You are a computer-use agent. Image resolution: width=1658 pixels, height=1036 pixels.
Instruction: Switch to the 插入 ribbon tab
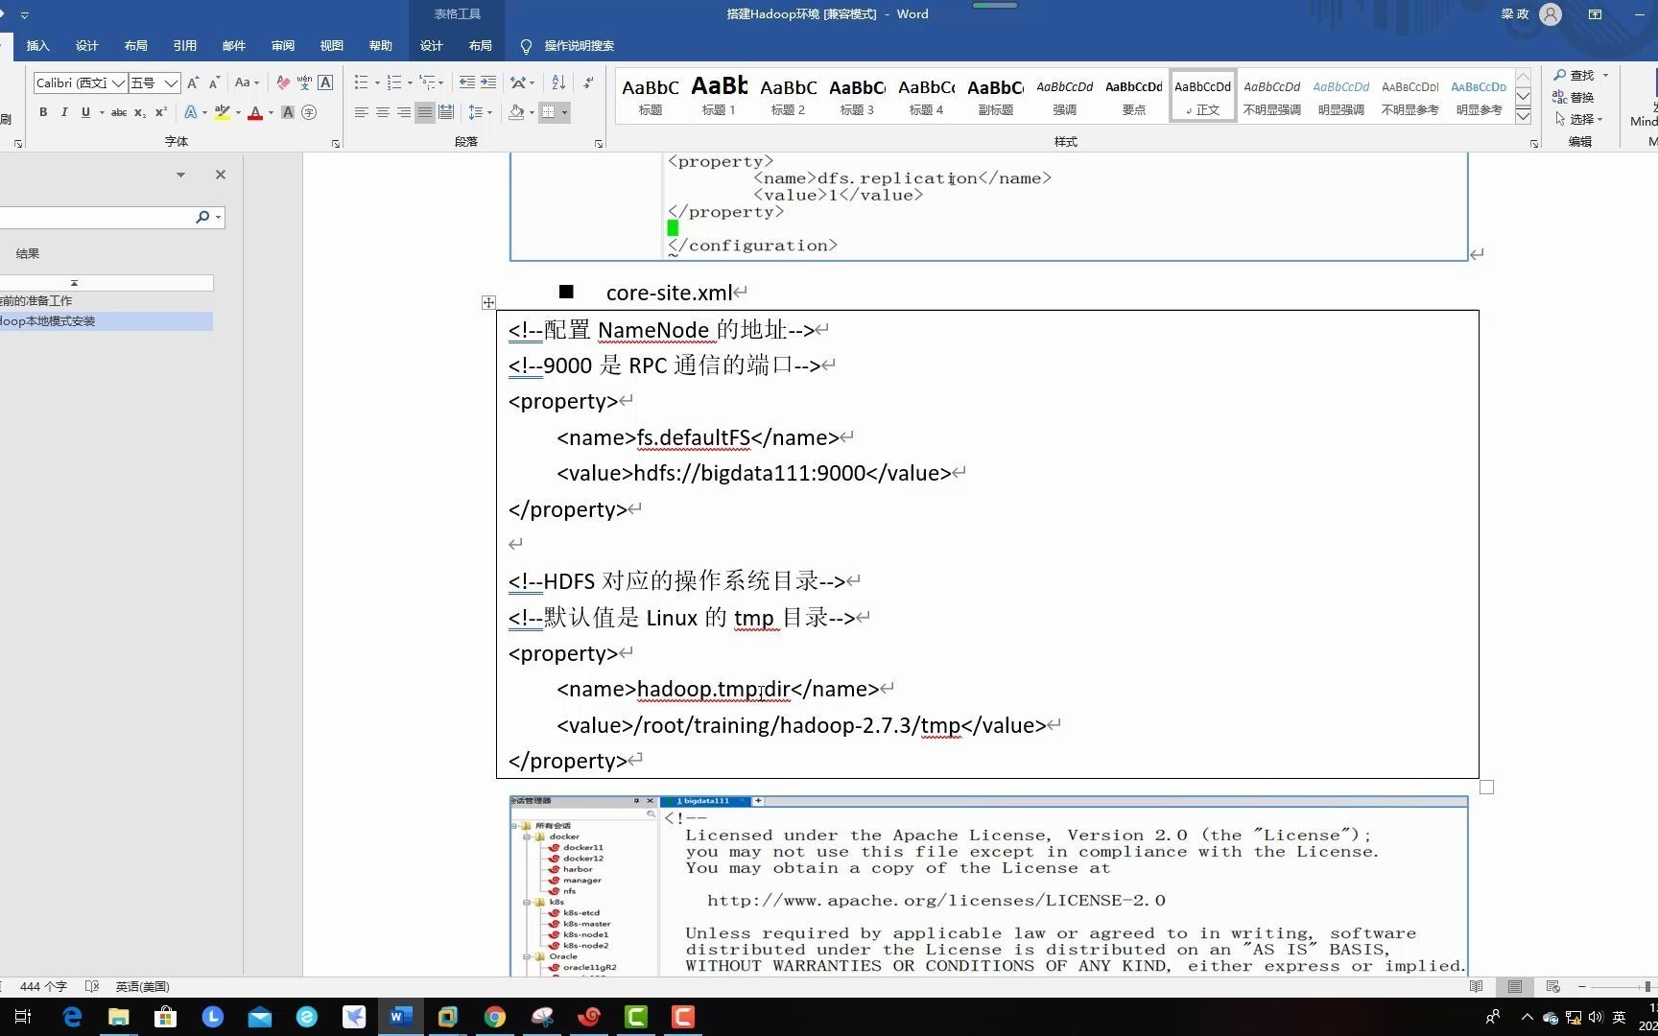pos(37,45)
